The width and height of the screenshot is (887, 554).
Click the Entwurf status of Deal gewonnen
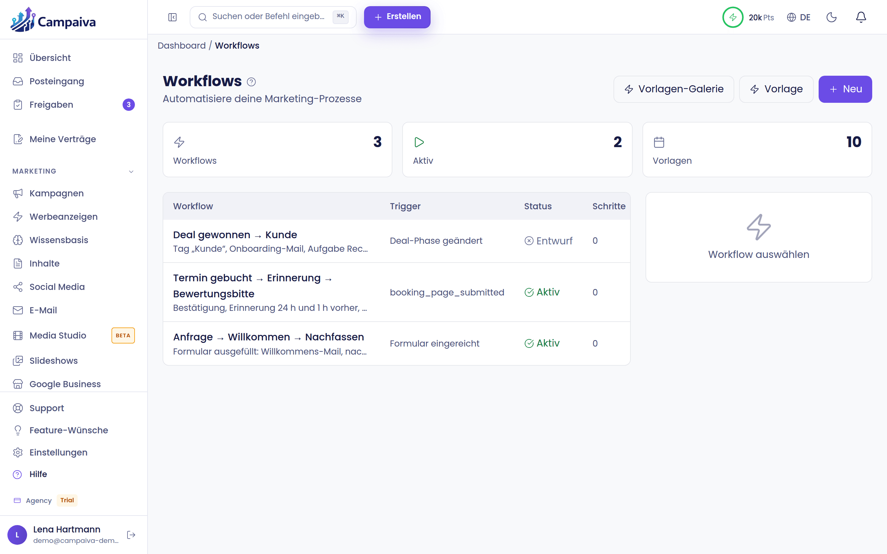click(x=548, y=241)
